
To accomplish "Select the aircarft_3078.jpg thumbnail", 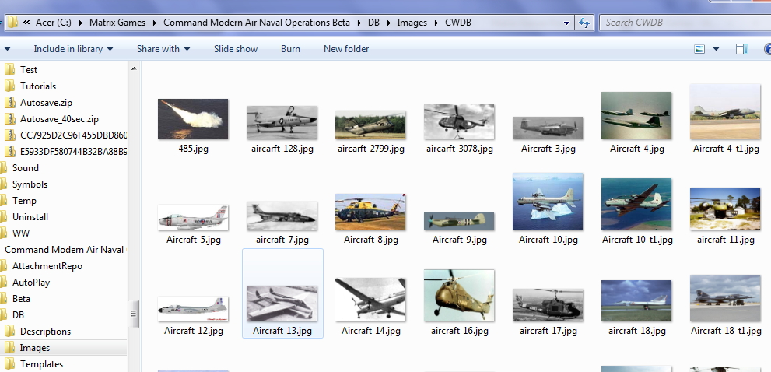I will [459, 121].
